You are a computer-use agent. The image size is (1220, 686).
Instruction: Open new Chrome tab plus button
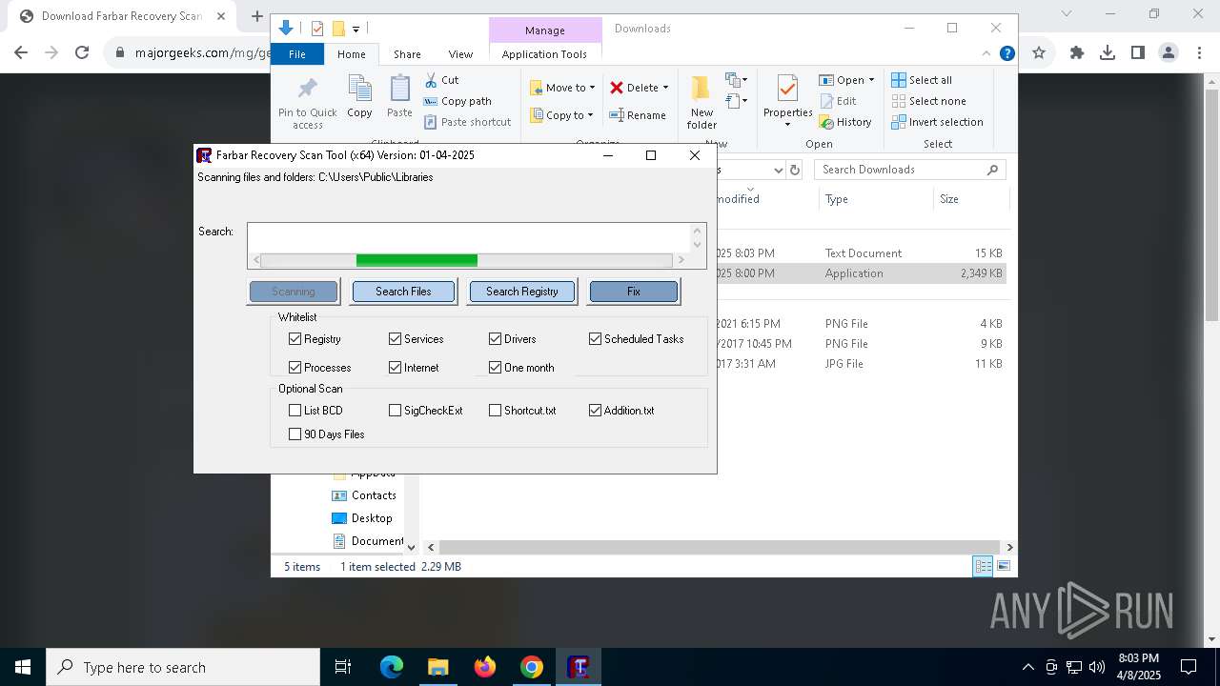[x=256, y=16]
